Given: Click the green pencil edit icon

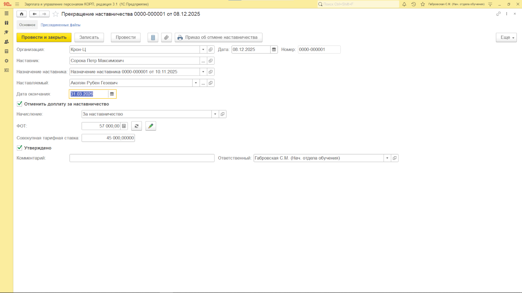Looking at the screenshot, I should tap(151, 126).
